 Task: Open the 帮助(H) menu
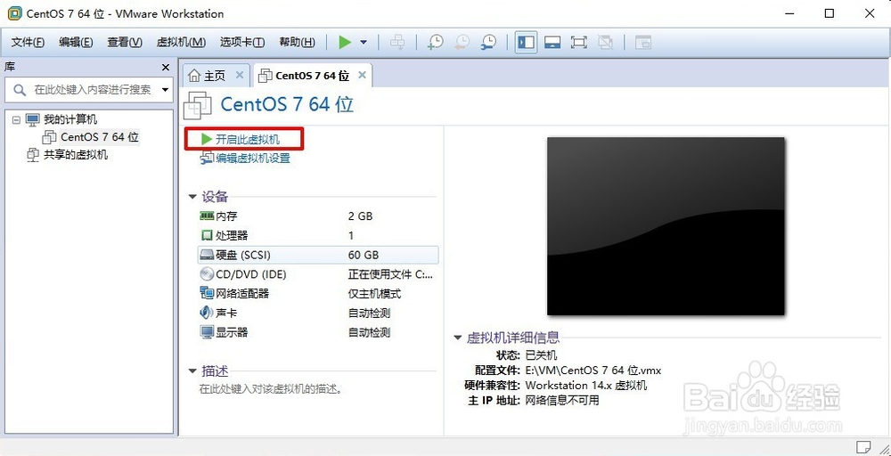[x=297, y=42]
